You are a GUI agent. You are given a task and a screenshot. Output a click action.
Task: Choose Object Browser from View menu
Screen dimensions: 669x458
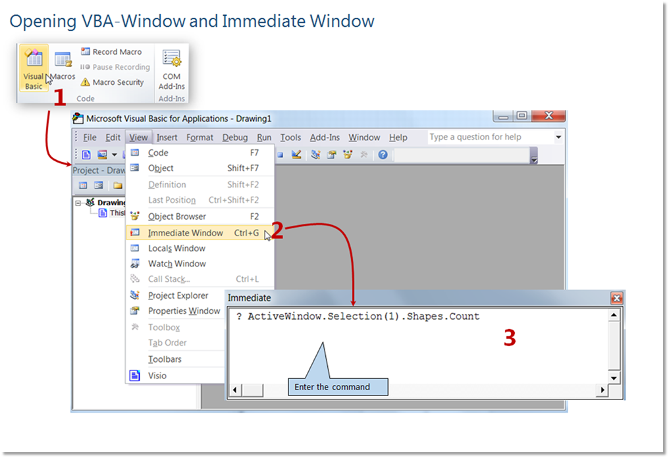tap(200, 216)
